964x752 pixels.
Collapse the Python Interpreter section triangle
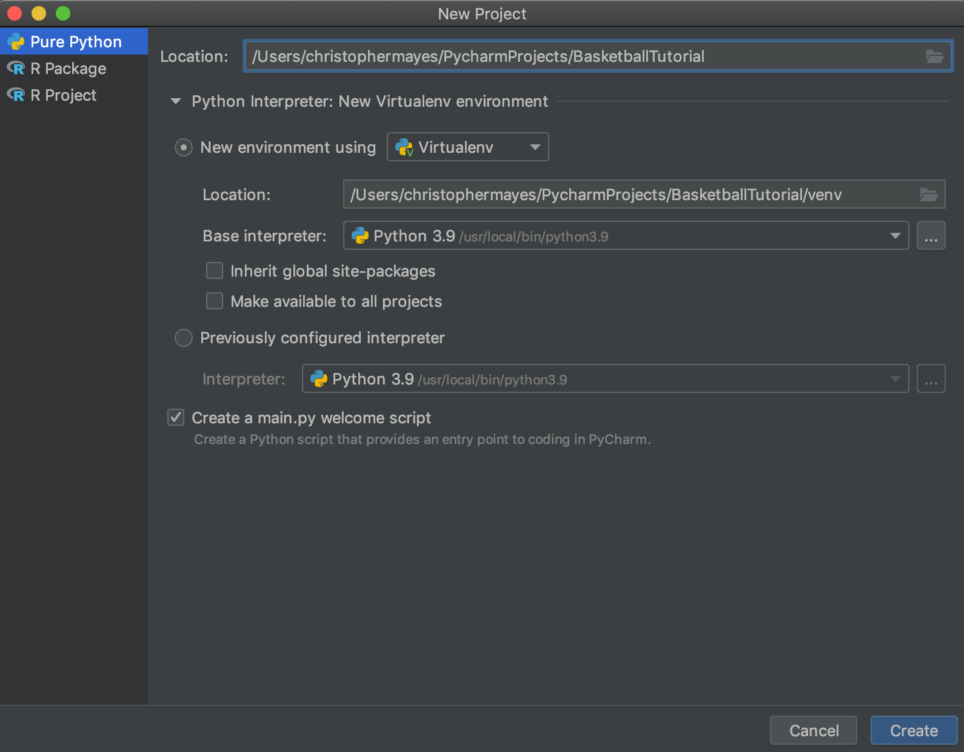176,101
